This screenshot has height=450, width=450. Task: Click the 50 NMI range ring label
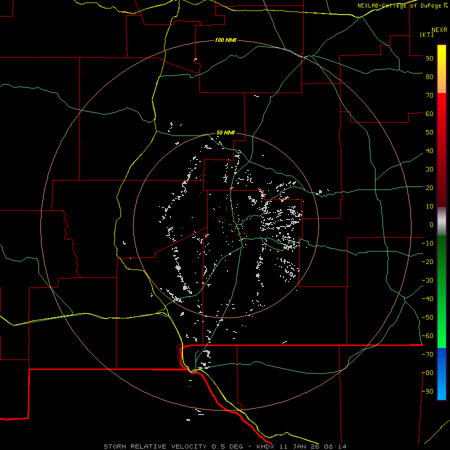tap(225, 132)
